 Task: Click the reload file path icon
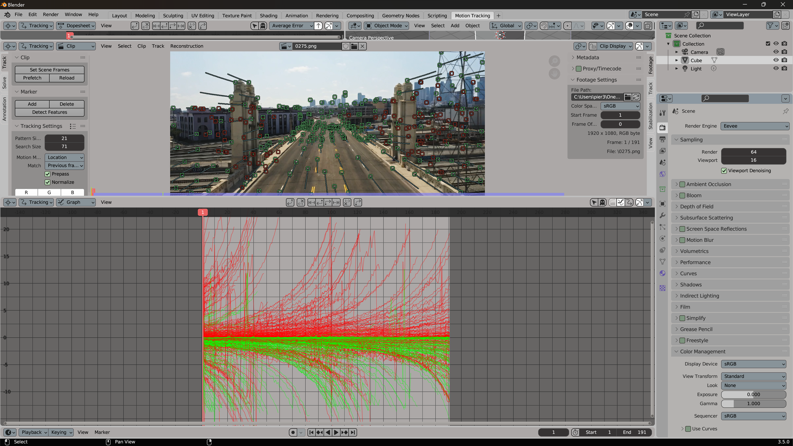pyautogui.click(x=636, y=97)
